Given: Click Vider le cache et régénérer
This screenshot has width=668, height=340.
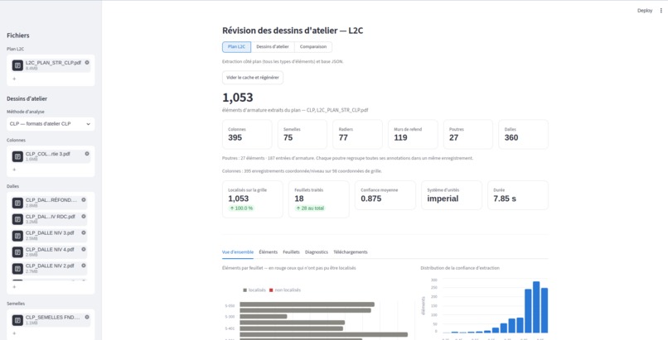Looking at the screenshot, I should pos(253,78).
